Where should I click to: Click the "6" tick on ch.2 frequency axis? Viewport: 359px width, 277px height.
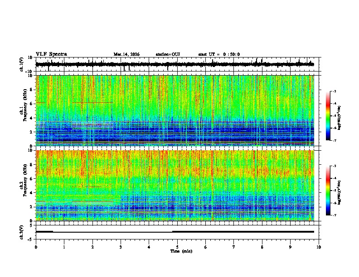click(x=32, y=179)
